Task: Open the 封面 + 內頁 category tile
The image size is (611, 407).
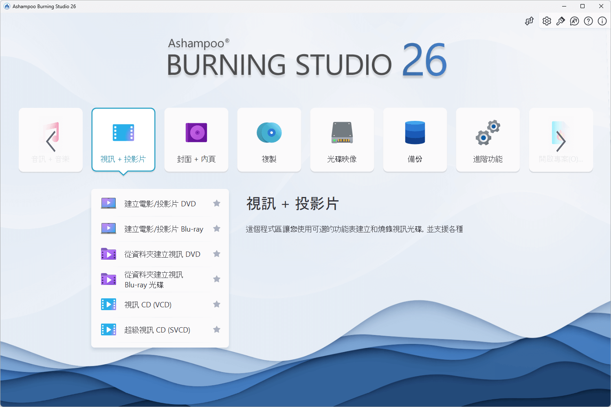Action: [x=196, y=140]
